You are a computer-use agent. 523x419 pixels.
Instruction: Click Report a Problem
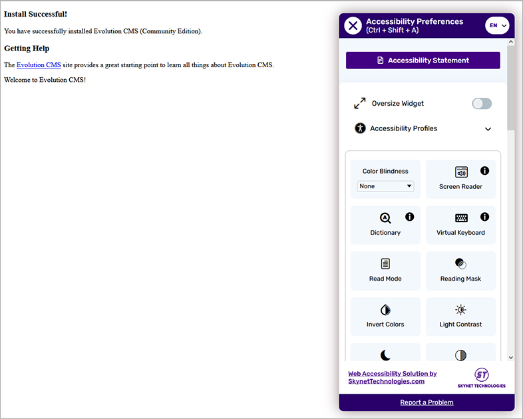tap(427, 402)
